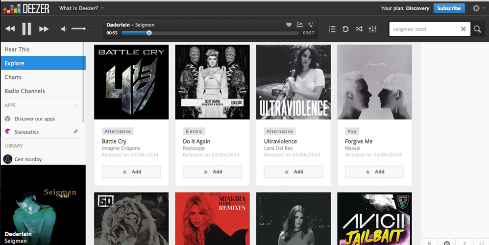Share the current track
Viewport: 489px width, 245px height.
point(299,24)
